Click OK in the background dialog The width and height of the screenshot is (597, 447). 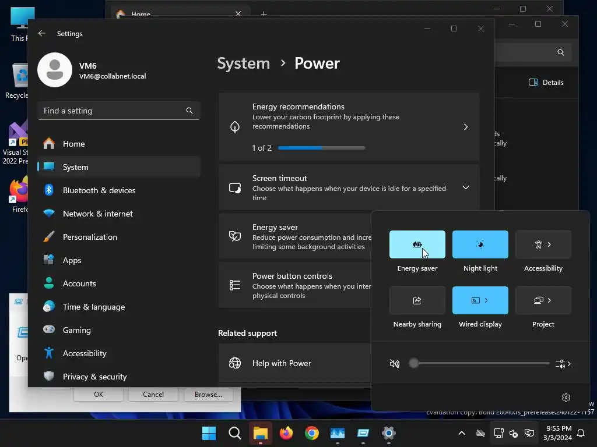click(x=99, y=395)
